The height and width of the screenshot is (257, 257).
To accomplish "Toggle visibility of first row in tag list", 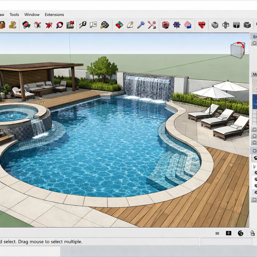I will click(256, 173).
